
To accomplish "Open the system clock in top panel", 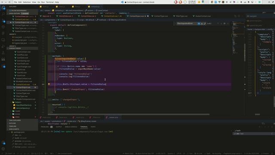I will coord(192,2).
